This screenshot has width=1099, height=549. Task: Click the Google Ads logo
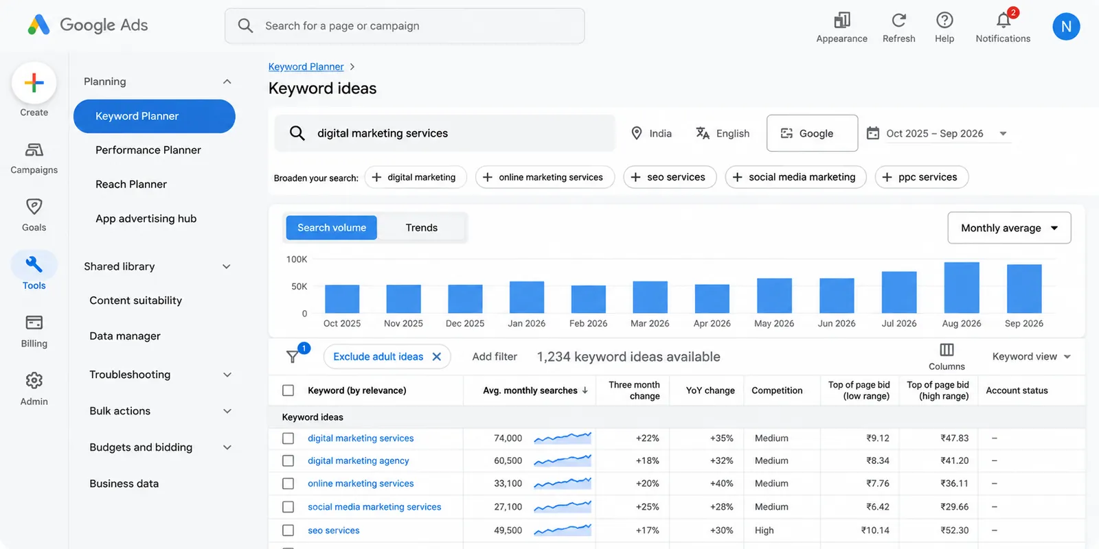(88, 25)
